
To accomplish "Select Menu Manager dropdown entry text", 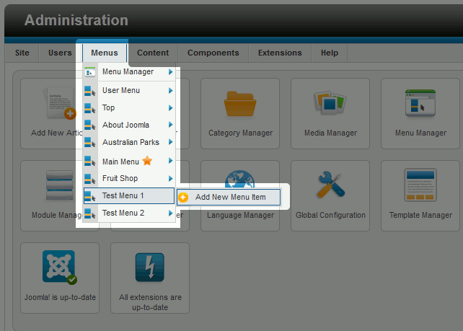I will coord(128,71).
